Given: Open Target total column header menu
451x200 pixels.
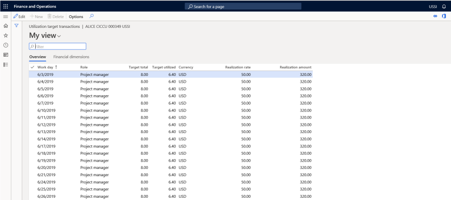Looking at the screenshot, I should point(138,67).
